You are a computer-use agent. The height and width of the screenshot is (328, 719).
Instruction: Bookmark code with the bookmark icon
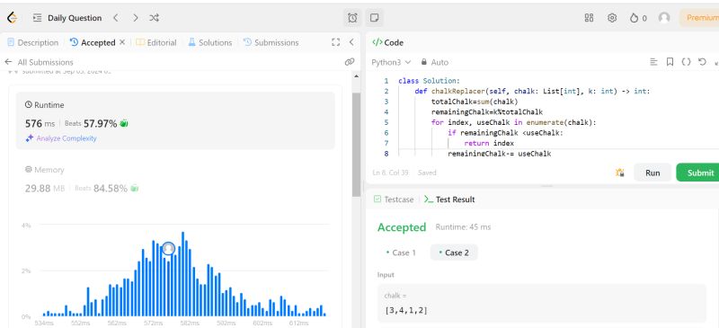coord(670,62)
